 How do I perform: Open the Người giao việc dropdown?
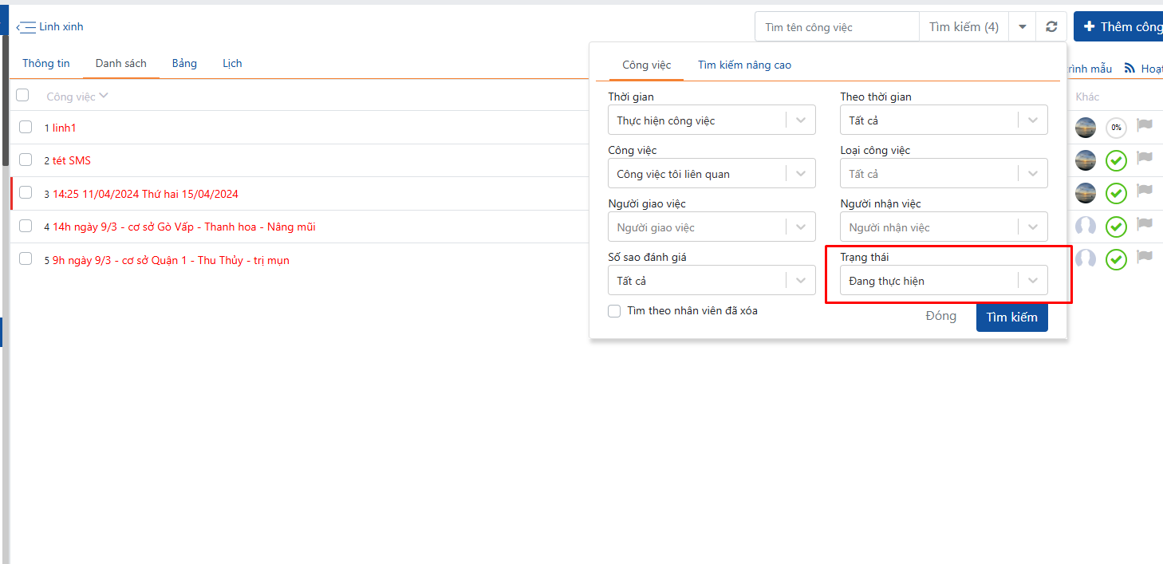click(x=712, y=227)
